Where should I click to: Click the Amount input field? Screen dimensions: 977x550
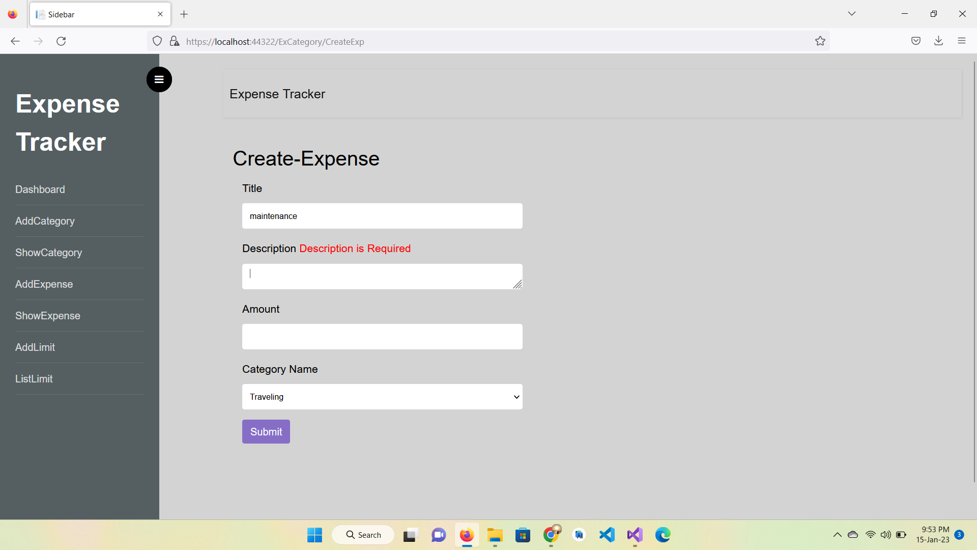(382, 337)
